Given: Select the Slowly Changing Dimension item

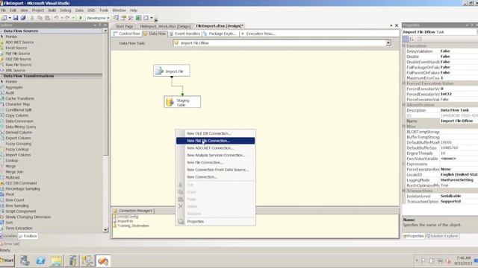Looking at the screenshot, I should click(x=28, y=217).
